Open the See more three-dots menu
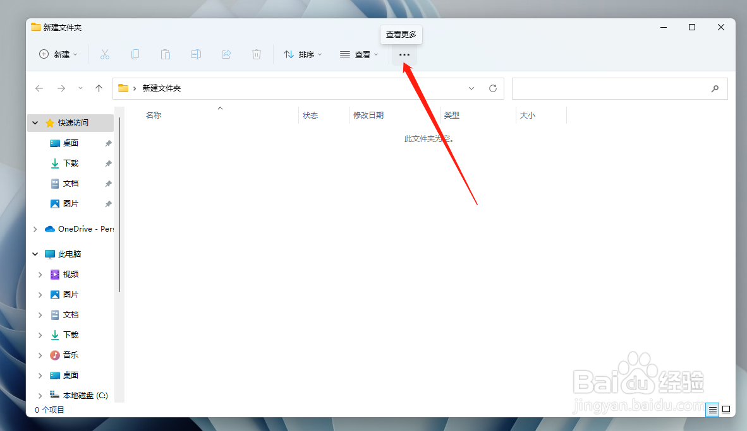Image resolution: width=747 pixels, height=431 pixels. tap(404, 55)
